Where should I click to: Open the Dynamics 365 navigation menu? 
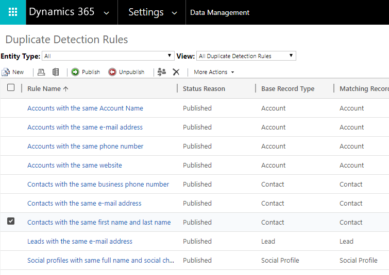tap(69, 12)
